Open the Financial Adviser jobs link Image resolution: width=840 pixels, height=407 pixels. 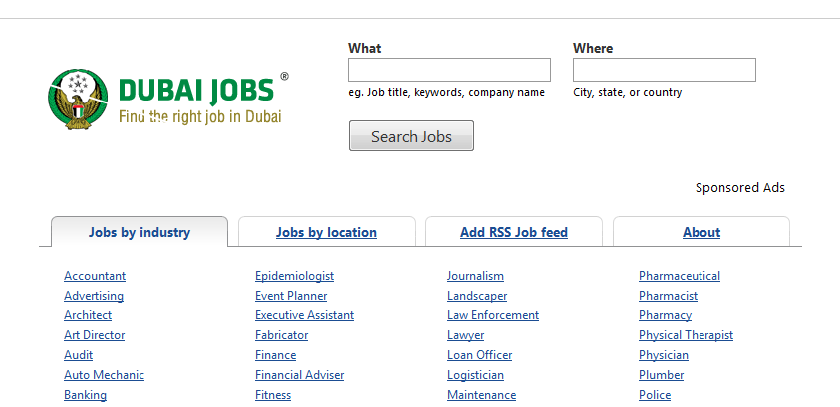click(x=300, y=375)
